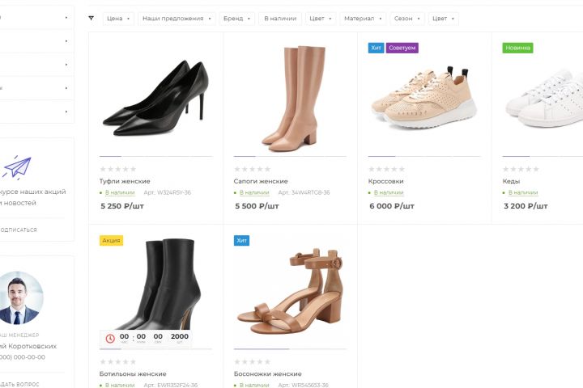The height and width of the screenshot is (388, 583).
Task: Rate Сапоги женские with the star rating
Action: click(x=252, y=169)
